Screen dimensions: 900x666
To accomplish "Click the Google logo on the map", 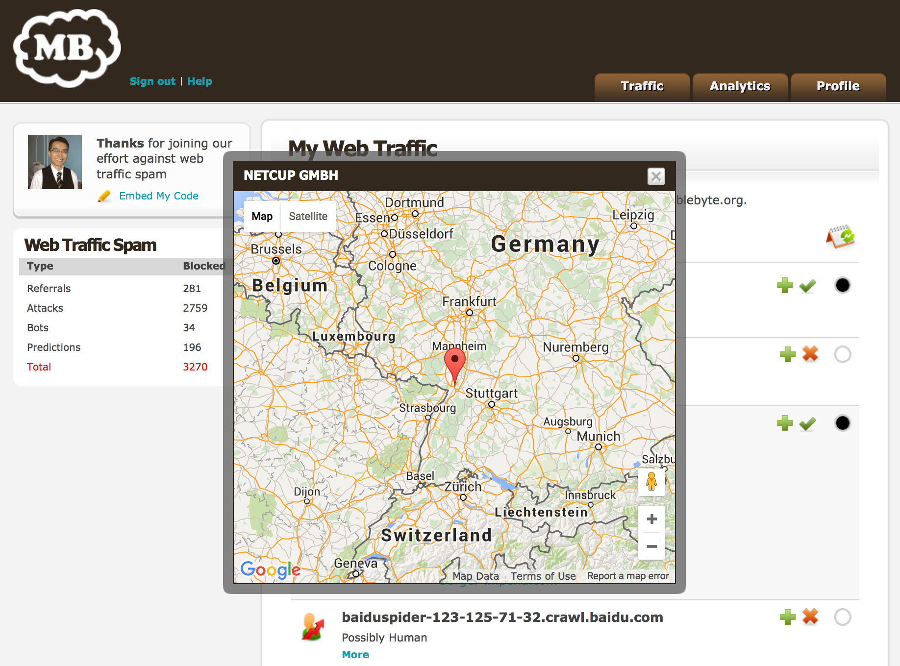I will 270,570.
